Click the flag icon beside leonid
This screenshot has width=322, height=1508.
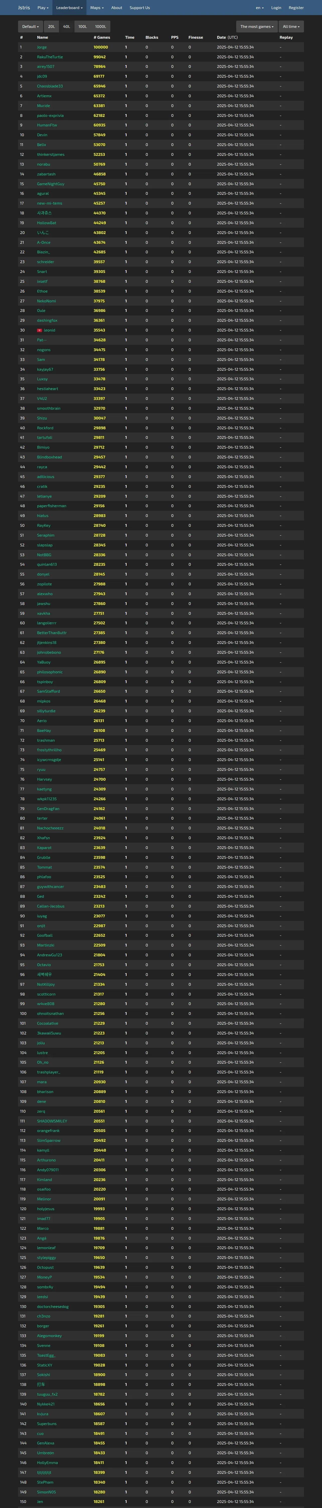tap(40, 330)
